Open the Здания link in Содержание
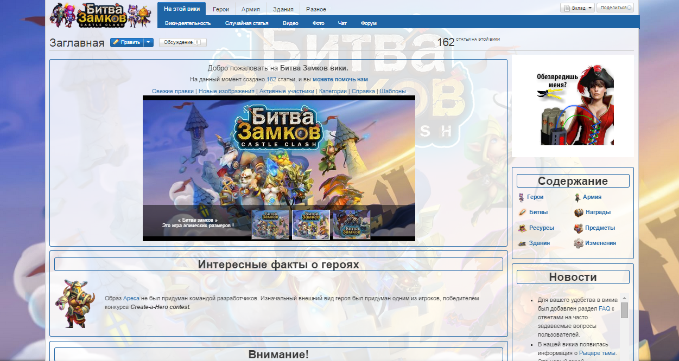The width and height of the screenshot is (679, 361). point(540,243)
